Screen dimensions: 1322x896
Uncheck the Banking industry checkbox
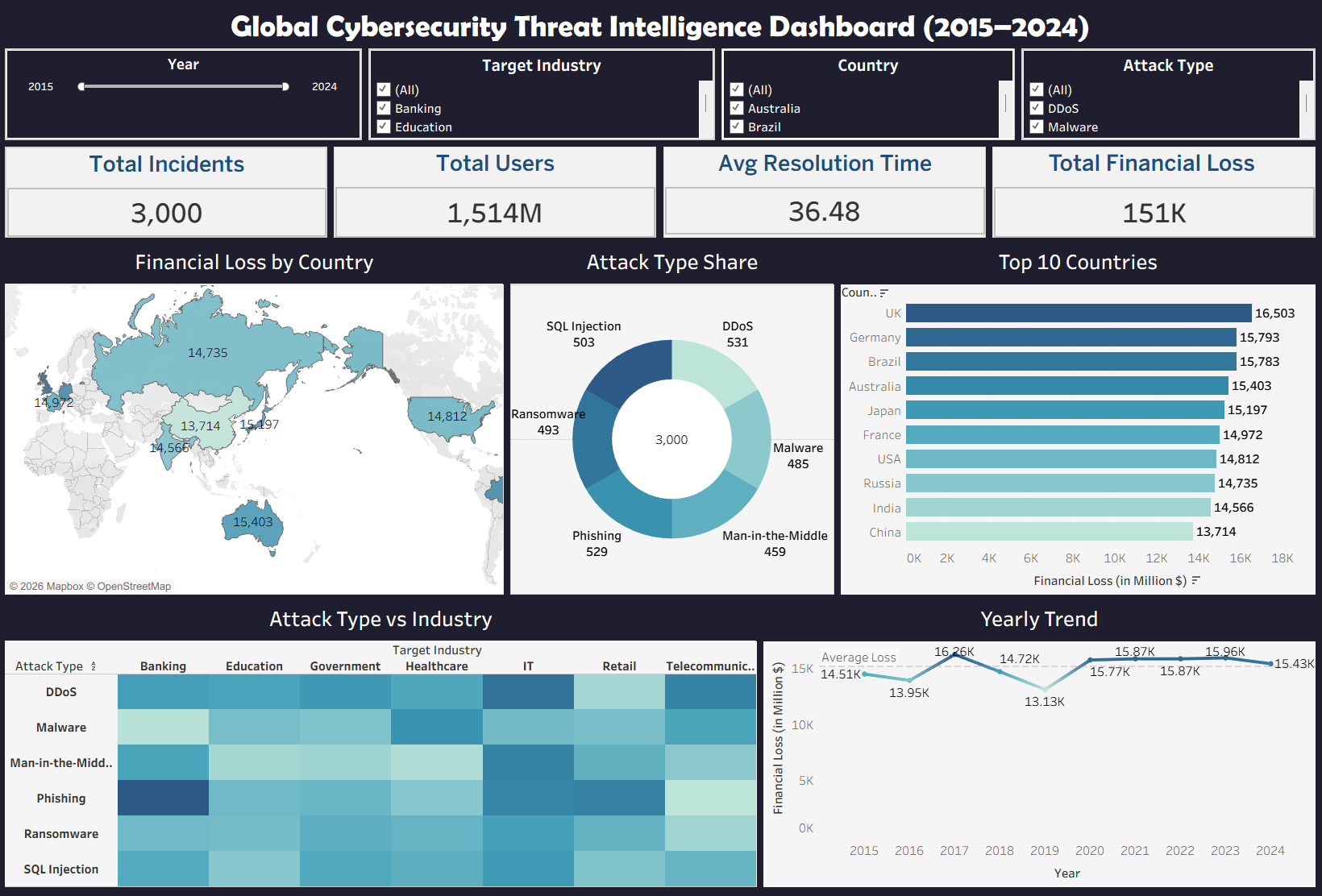click(384, 108)
